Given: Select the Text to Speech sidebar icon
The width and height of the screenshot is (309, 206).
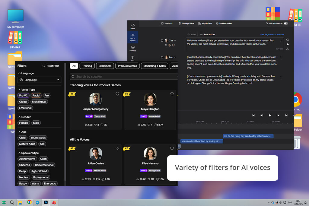Looking at the screenshot, I should pos(133,37).
